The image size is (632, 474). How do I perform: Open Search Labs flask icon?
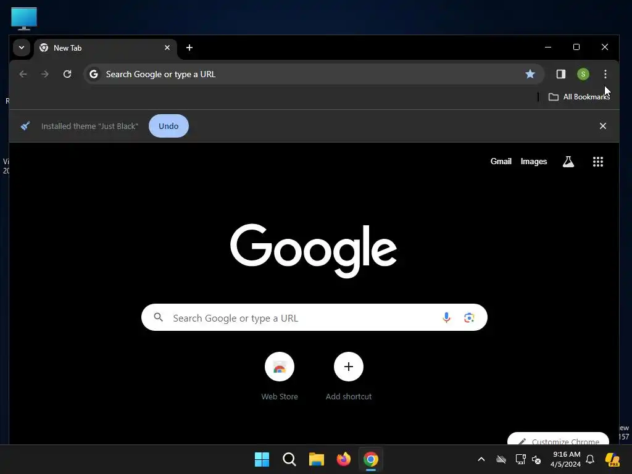coord(568,162)
